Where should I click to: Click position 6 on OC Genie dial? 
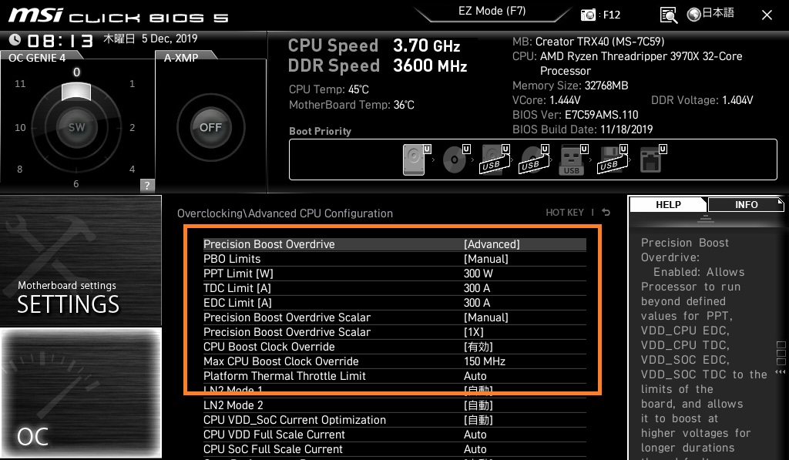point(76,183)
